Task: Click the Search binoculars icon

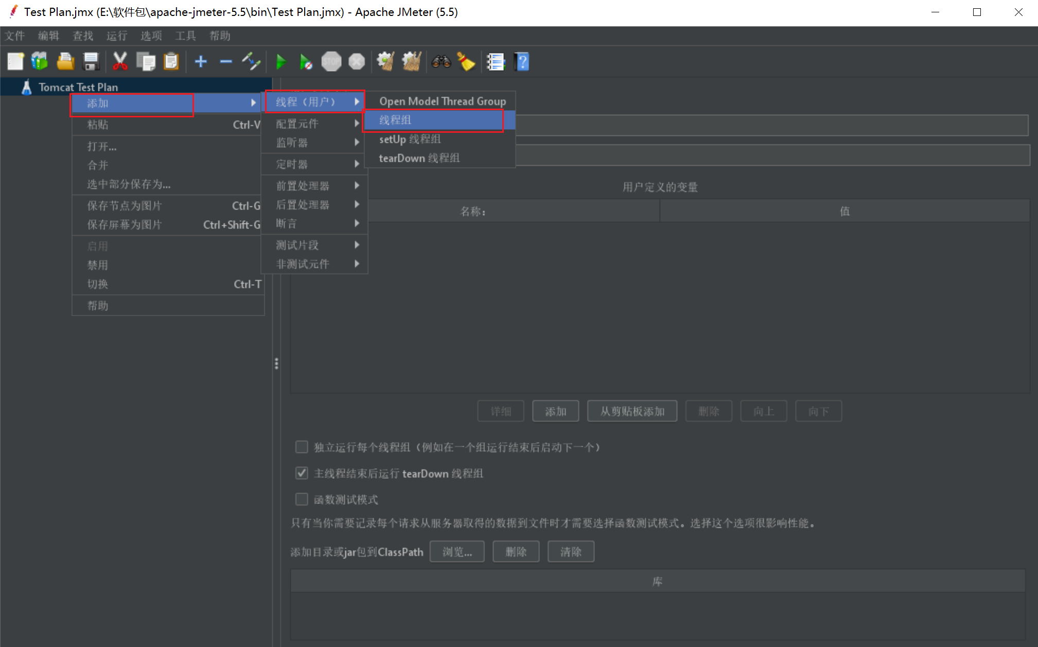Action: pyautogui.click(x=441, y=62)
